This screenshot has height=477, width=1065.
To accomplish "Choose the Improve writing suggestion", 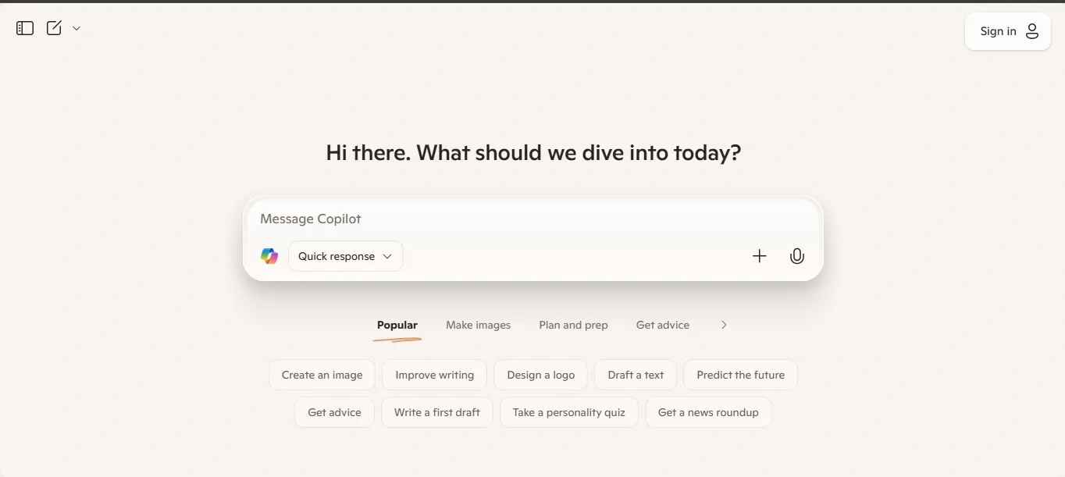I will coord(434,375).
